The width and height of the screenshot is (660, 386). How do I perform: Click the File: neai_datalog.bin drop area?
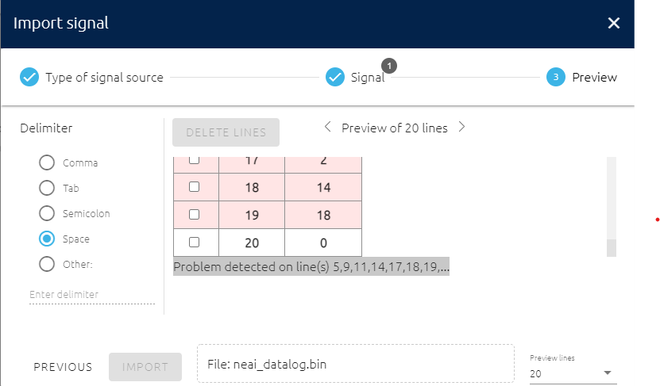pos(356,364)
